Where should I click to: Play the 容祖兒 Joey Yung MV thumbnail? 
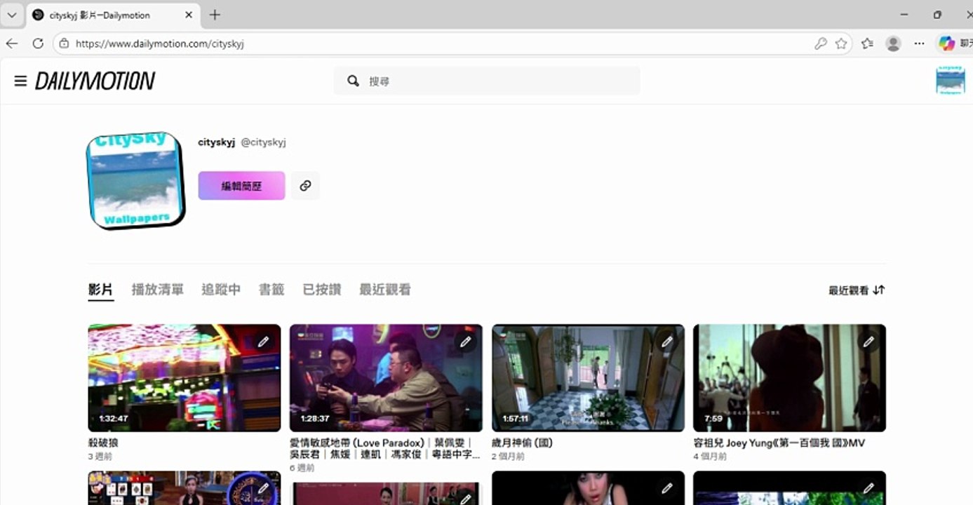789,378
